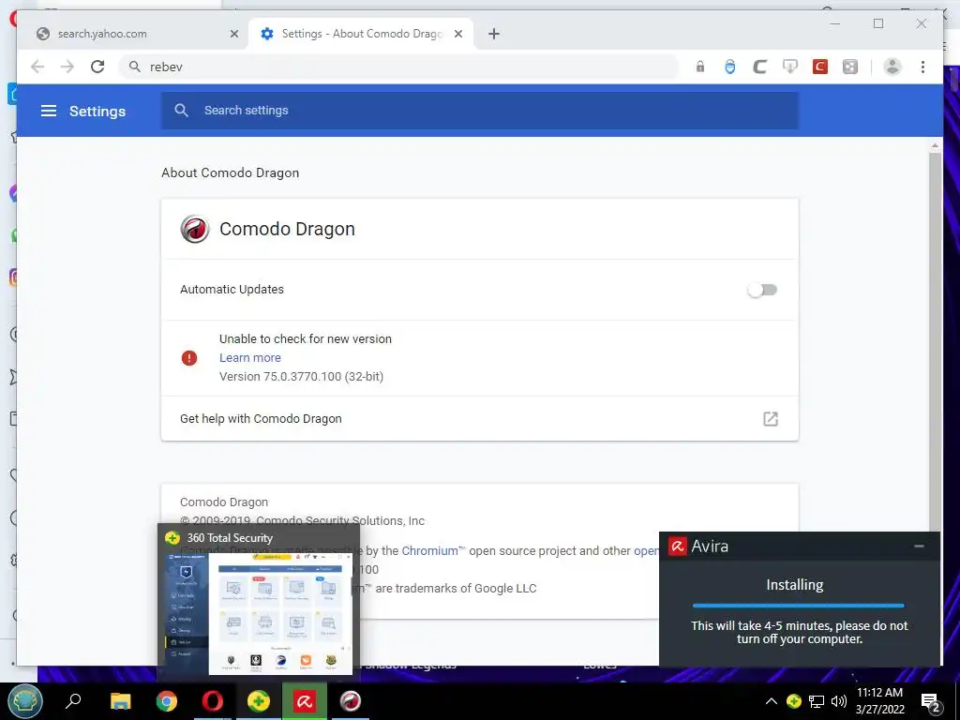Click the browser back arrow
The height and width of the screenshot is (720, 960).
[37, 67]
